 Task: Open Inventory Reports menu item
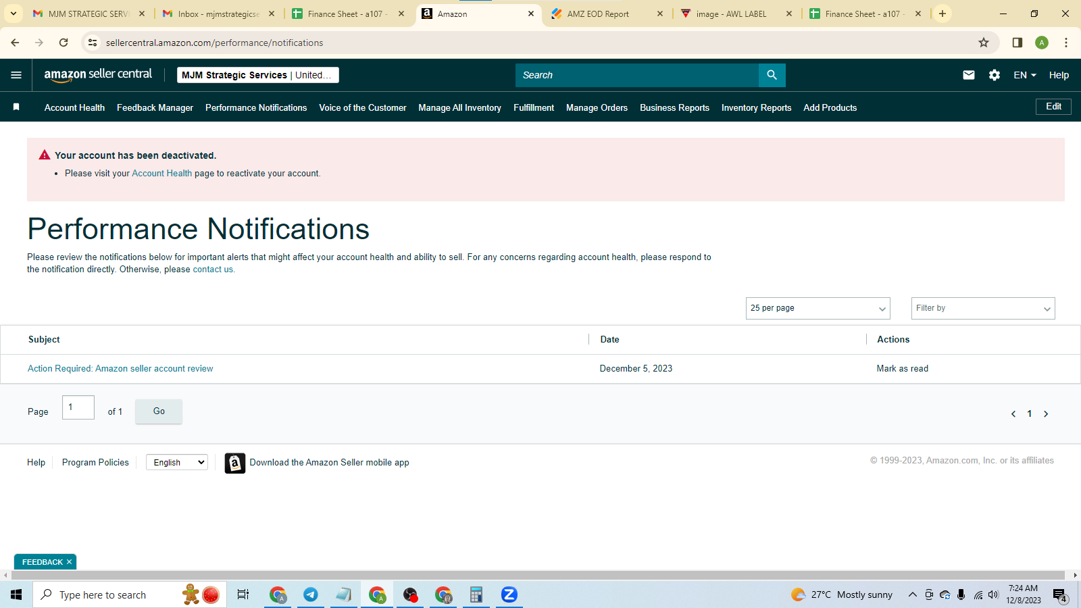click(756, 107)
